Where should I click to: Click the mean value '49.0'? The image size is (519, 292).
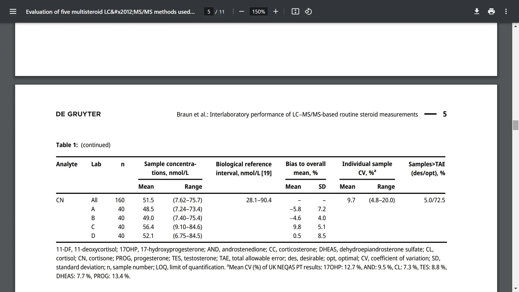click(x=148, y=218)
